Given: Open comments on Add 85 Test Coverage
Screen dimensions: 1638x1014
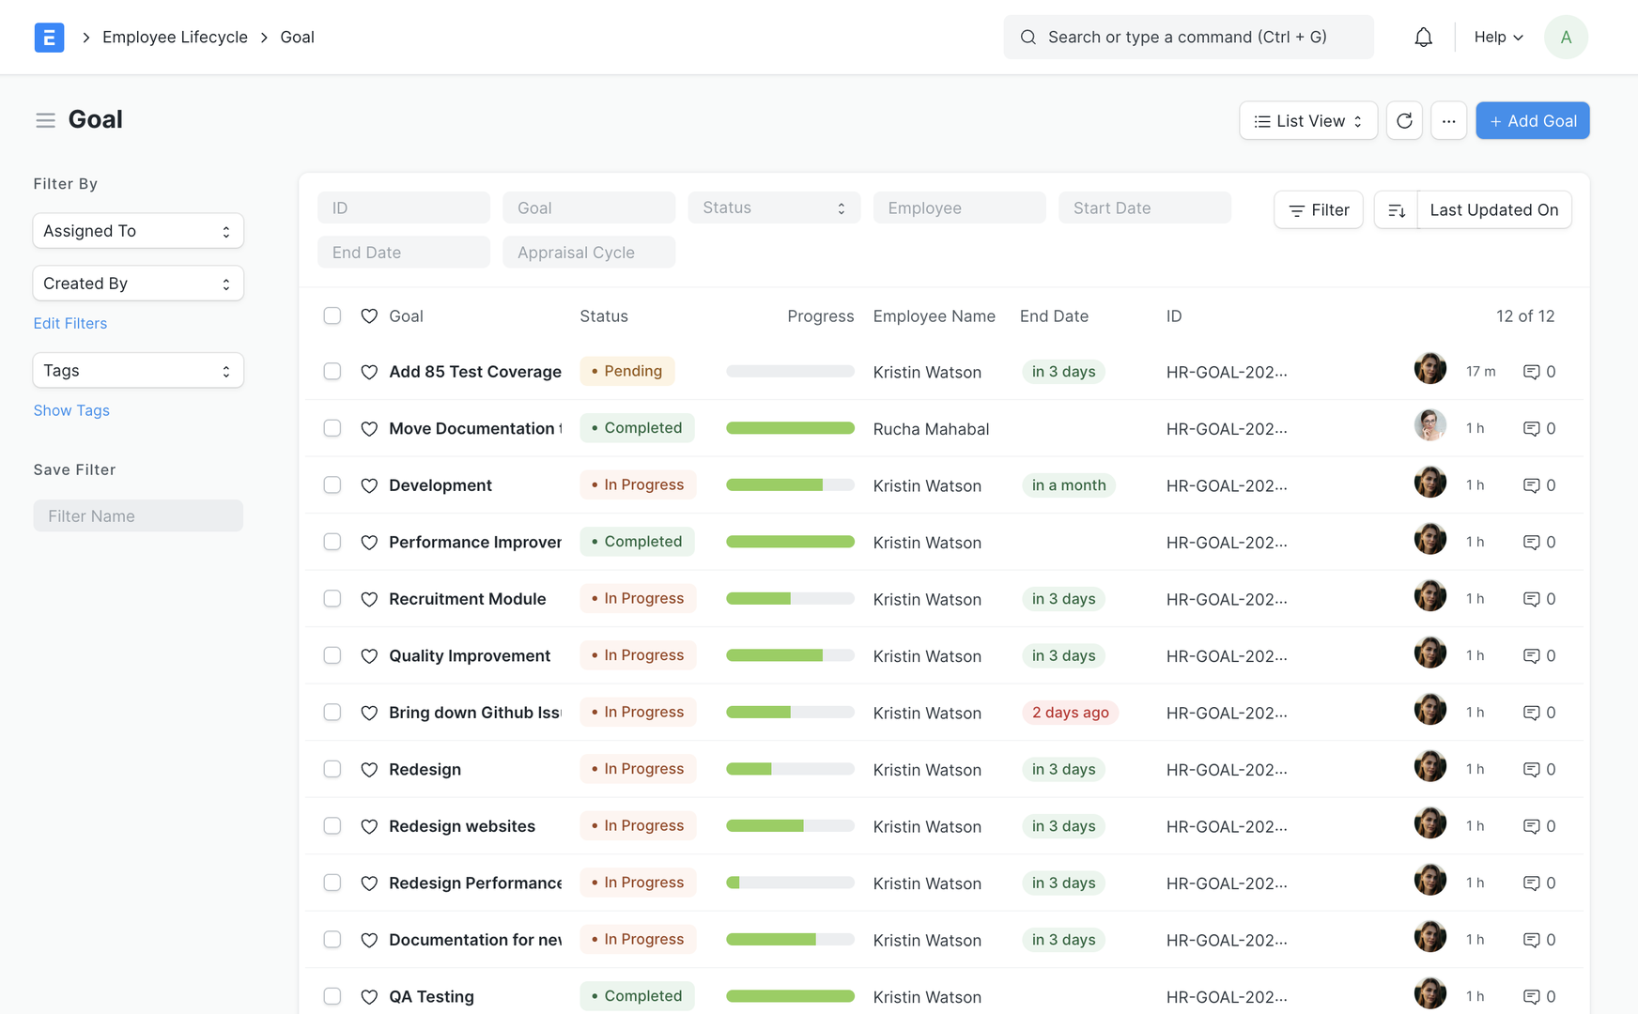Looking at the screenshot, I should coord(1538,372).
